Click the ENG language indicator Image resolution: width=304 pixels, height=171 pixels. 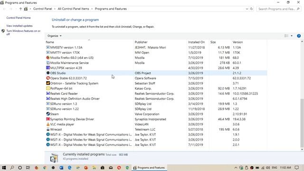tap(275, 168)
